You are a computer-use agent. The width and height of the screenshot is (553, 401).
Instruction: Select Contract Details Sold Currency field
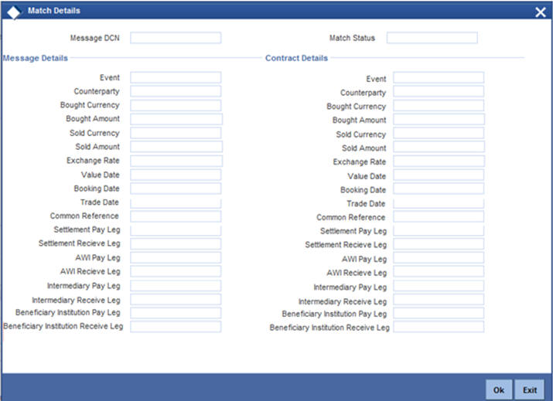pos(439,133)
